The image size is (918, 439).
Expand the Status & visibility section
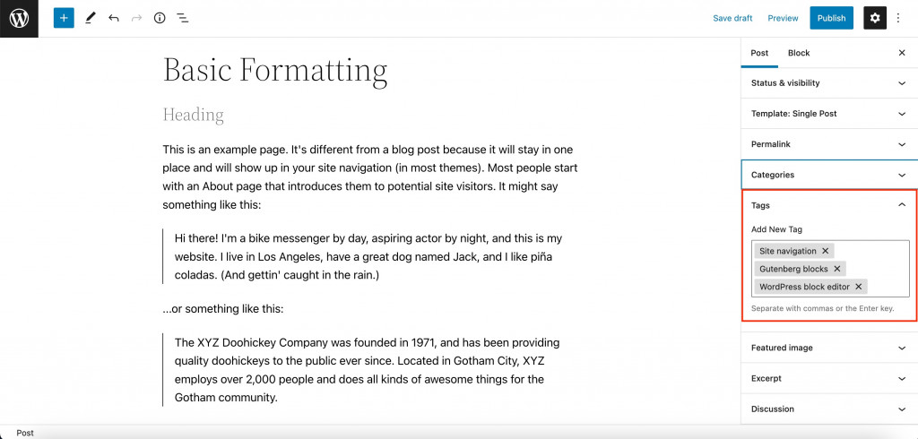pyautogui.click(x=829, y=83)
